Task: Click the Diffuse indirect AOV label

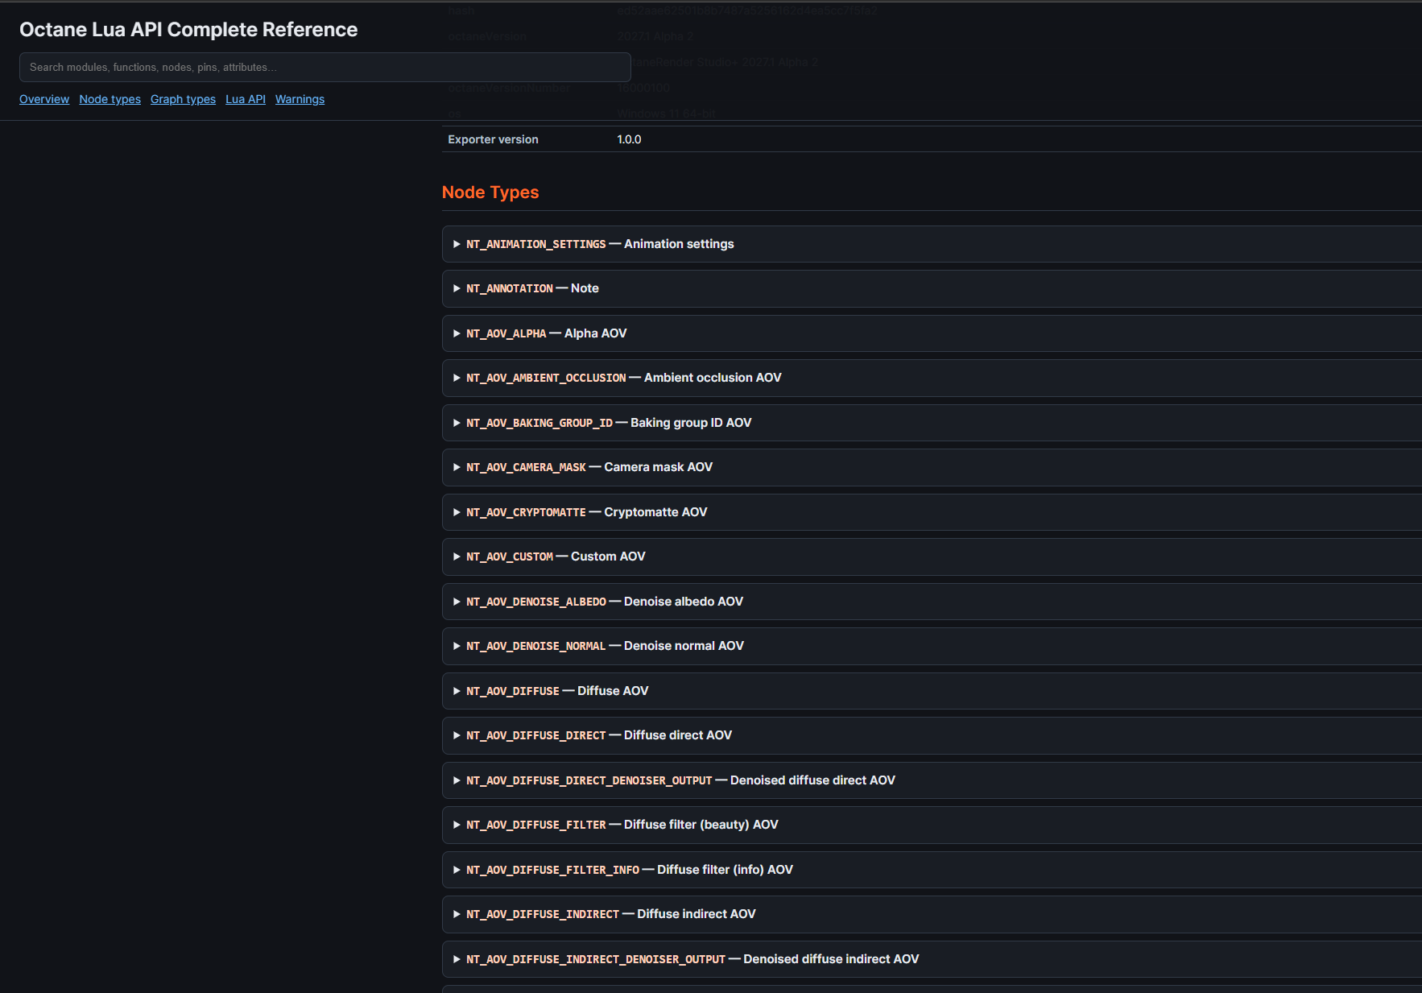Action: point(697,914)
